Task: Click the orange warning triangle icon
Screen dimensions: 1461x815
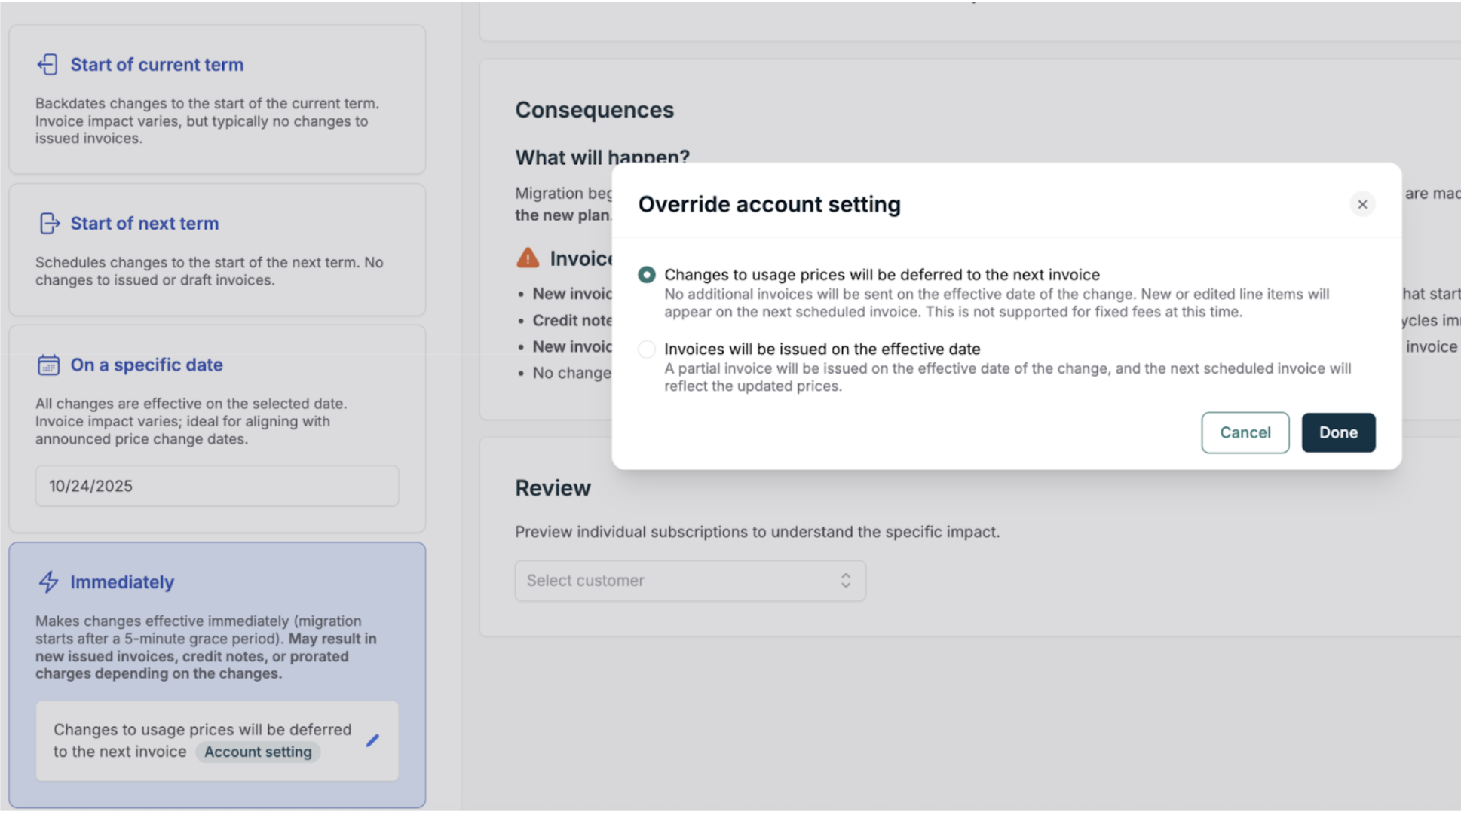Action: coord(528,258)
